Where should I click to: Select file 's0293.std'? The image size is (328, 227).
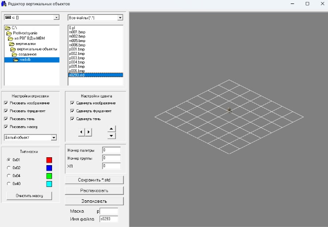pyautogui.click(x=96, y=75)
